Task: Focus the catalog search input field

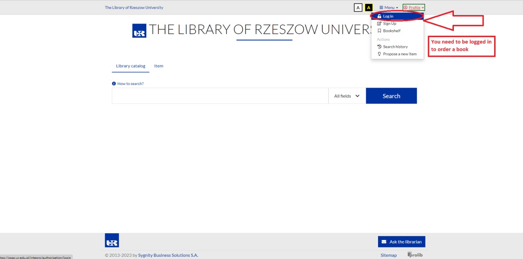Action: coord(220,96)
